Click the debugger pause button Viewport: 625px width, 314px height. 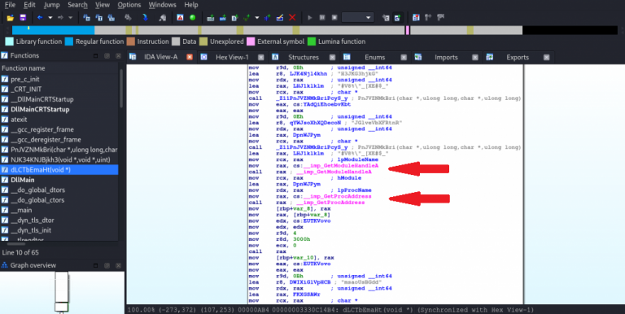click(322, 18)
